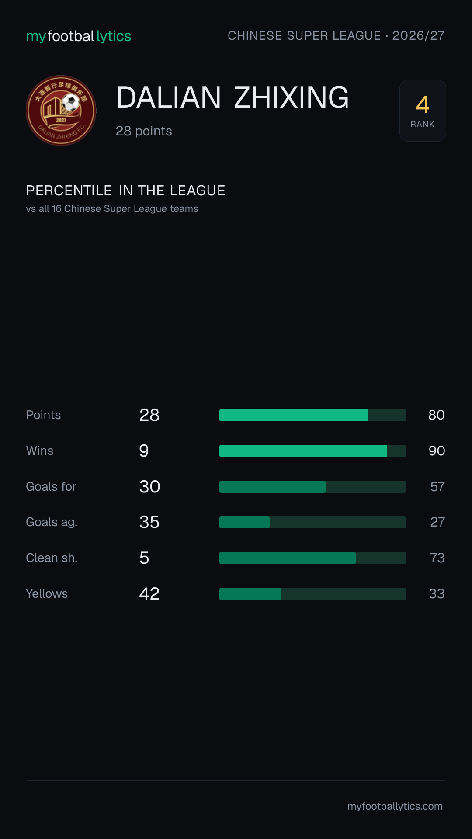
Task: Select the Clean sh. percentile number 73
Action: coord(437,558)
